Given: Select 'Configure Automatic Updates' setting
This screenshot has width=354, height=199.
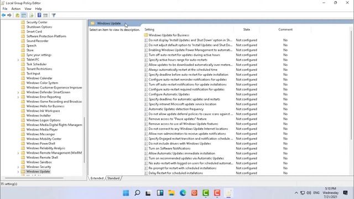Looking at the screenshot, I should click(169, 95).
